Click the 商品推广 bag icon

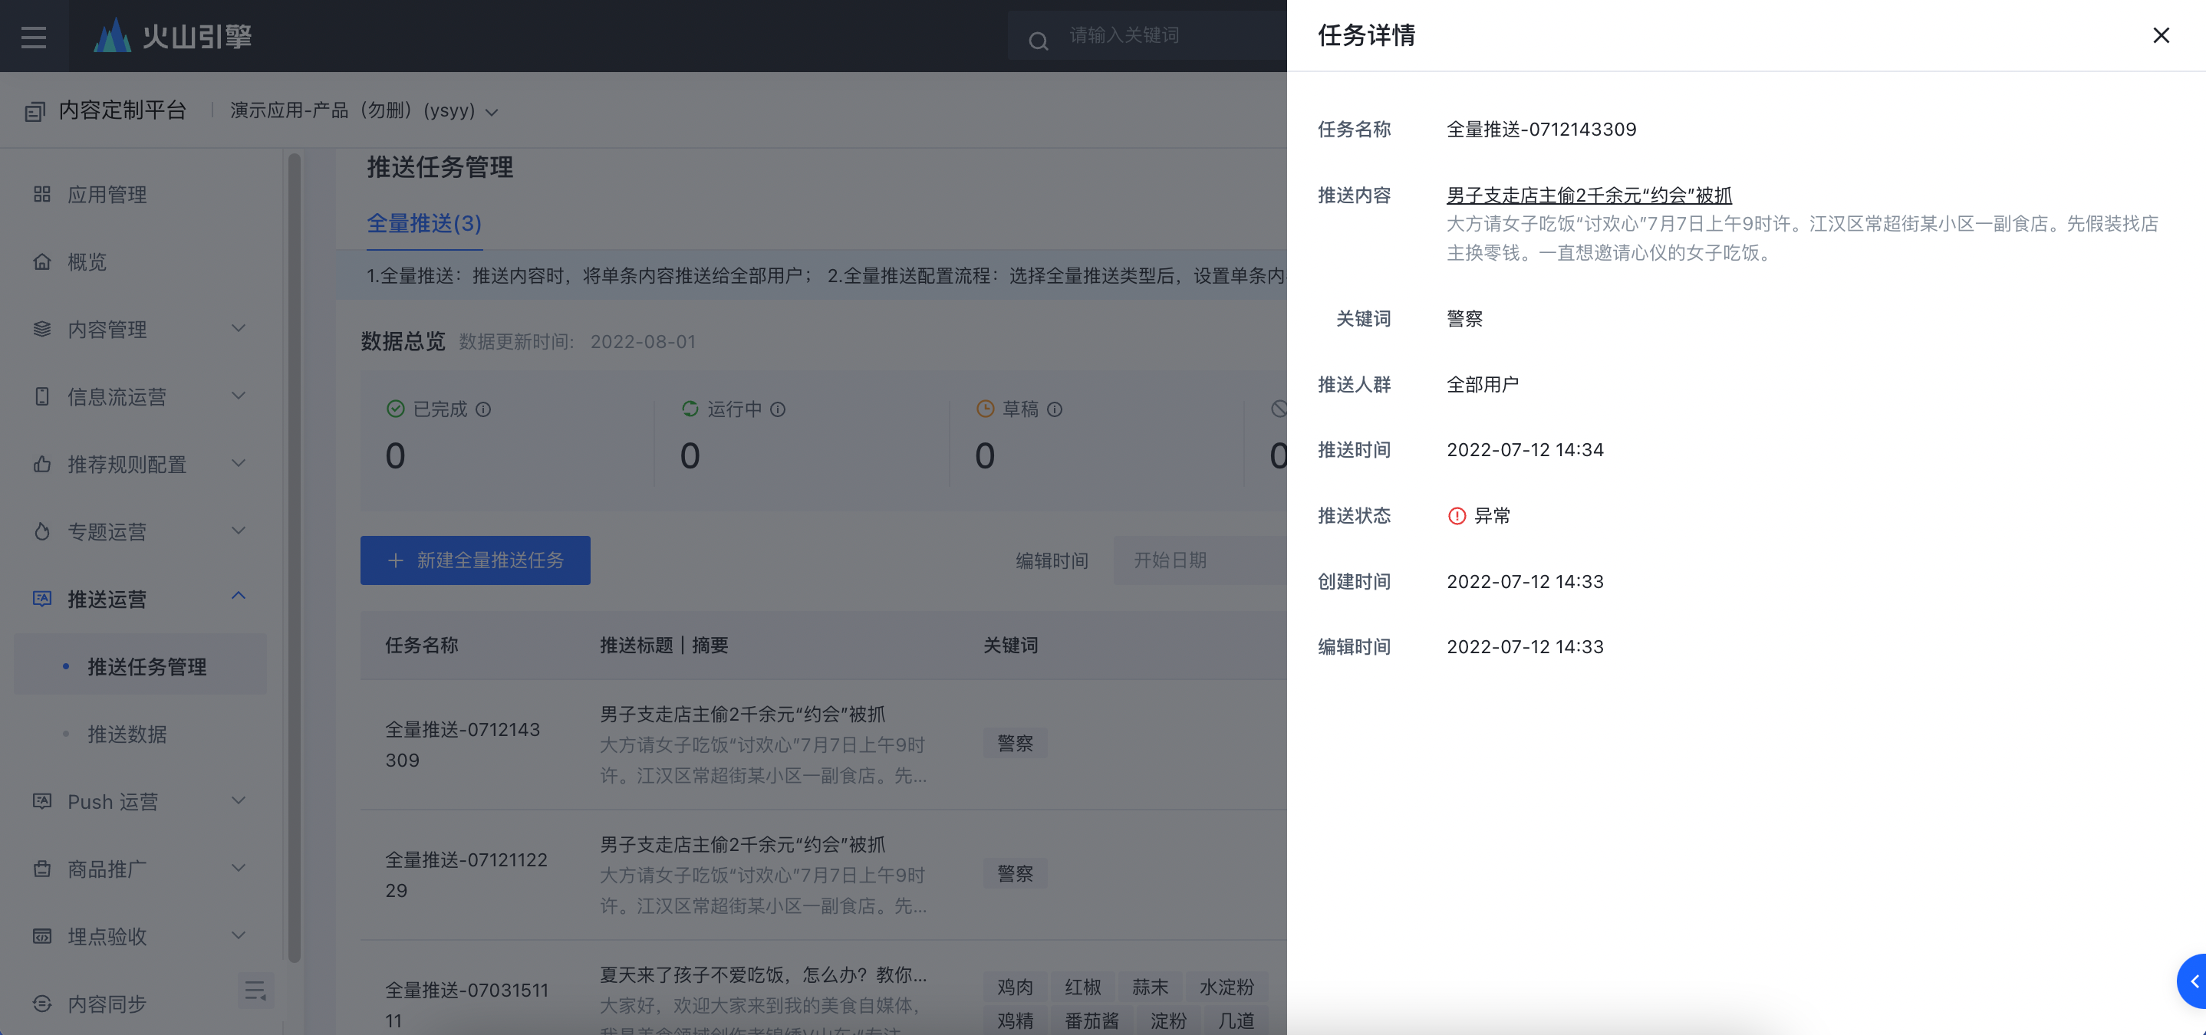(x=42, y=869)
